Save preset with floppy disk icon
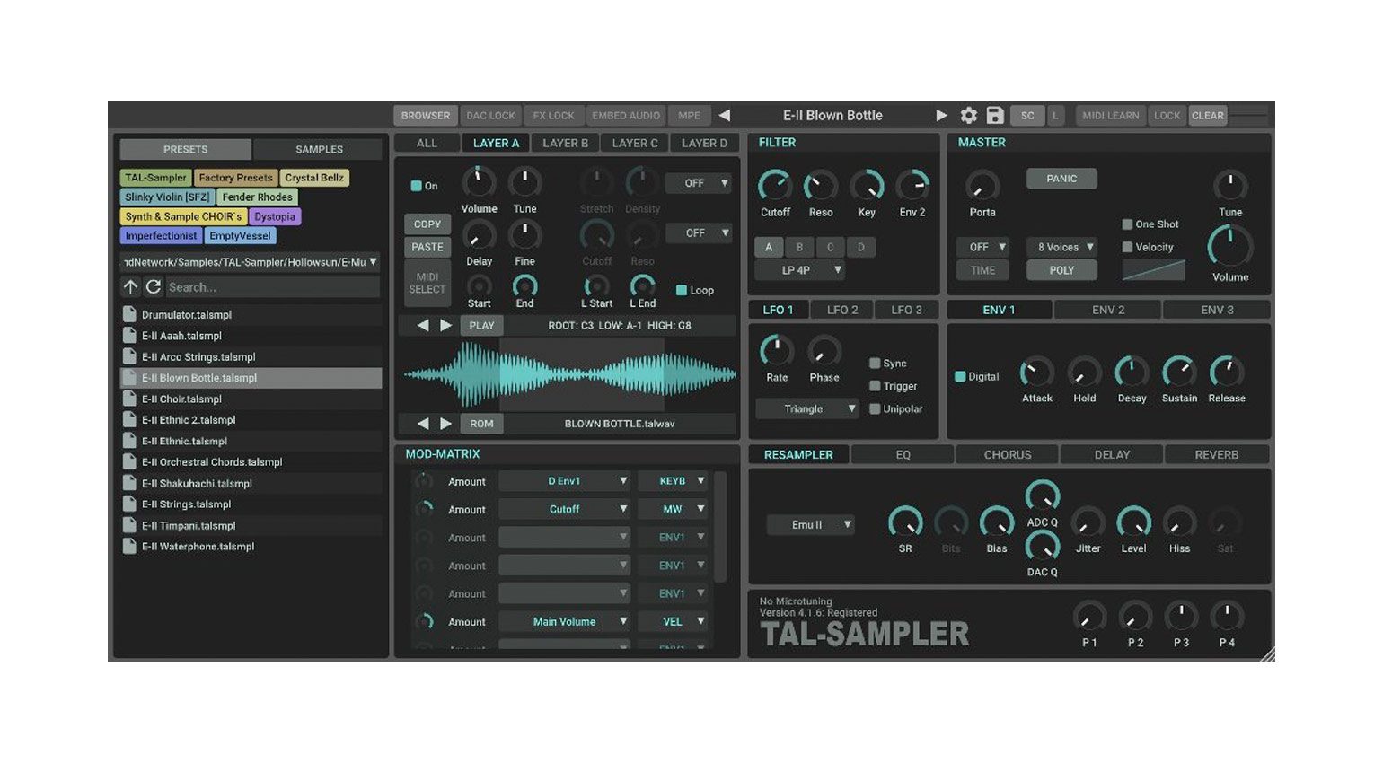 tap(994, 115)
